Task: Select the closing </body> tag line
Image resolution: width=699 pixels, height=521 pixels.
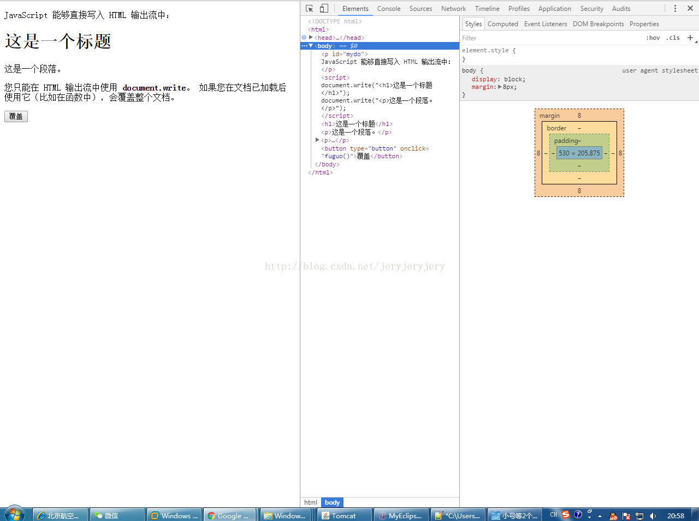Action: [327, 164]
